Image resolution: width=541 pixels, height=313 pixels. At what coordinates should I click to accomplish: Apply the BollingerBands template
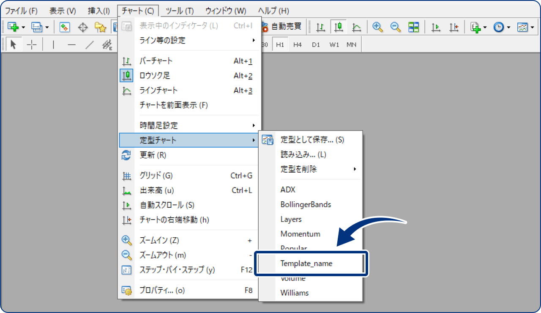point(306,204)
